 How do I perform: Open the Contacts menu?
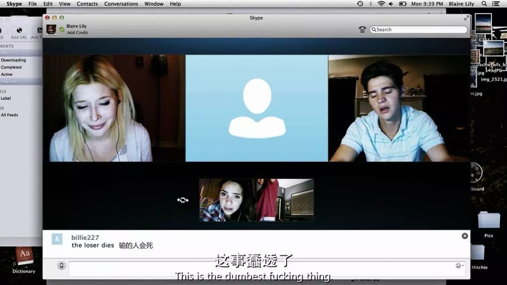(x=87, y=4)
